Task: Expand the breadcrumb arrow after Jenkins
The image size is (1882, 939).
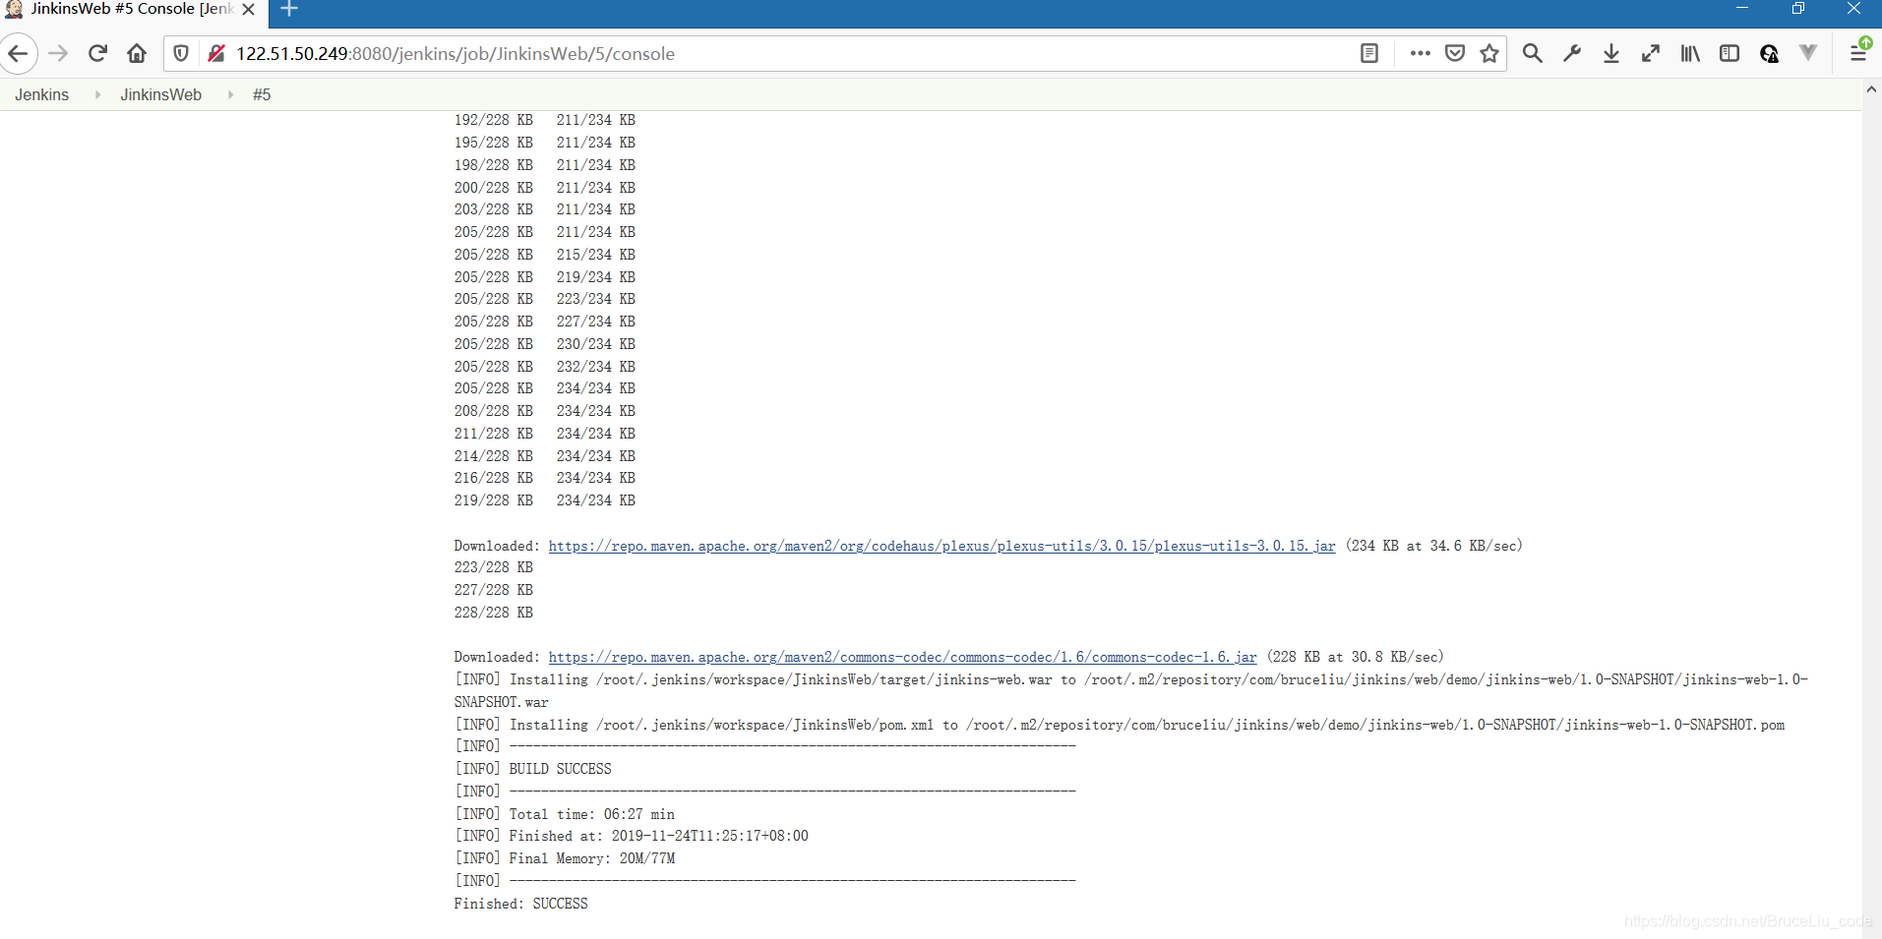Action: (97, 94)
